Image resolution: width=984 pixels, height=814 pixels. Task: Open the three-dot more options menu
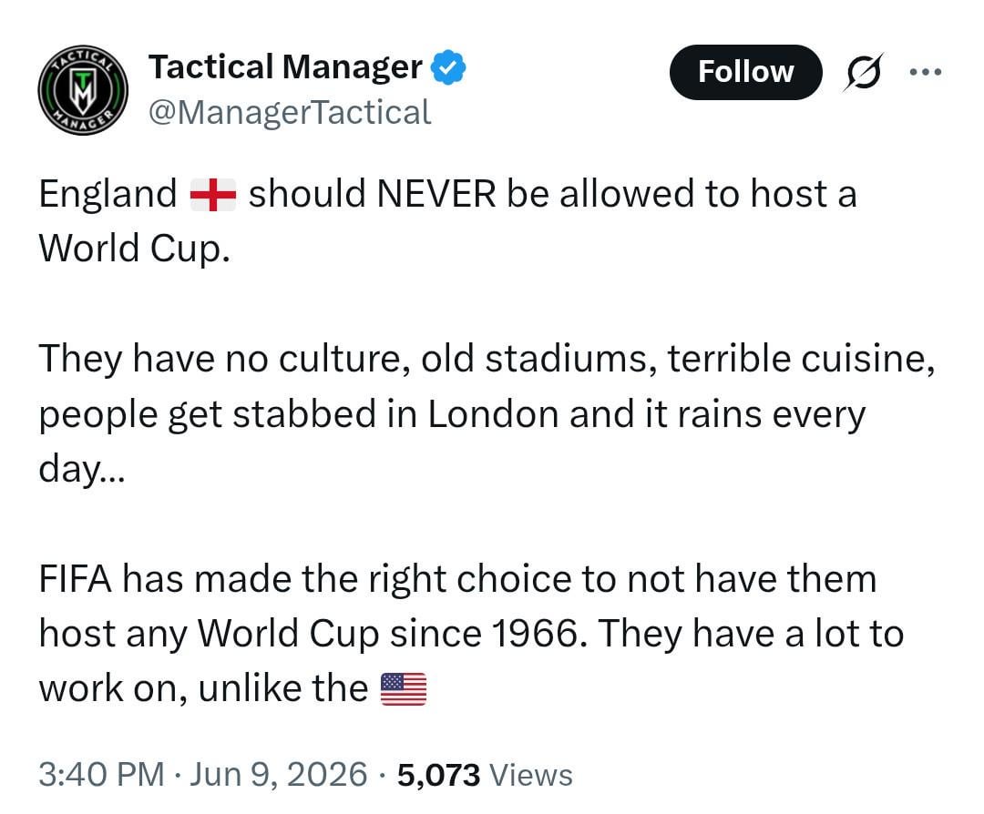pyautogui.click(x=926, y=72)
